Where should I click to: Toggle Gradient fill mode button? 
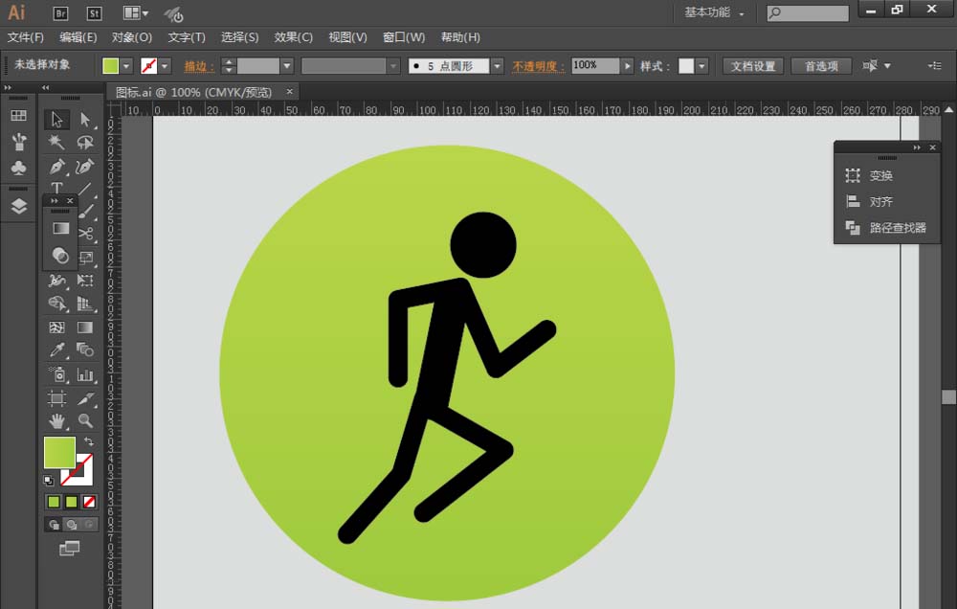click(x=72, y=502)
